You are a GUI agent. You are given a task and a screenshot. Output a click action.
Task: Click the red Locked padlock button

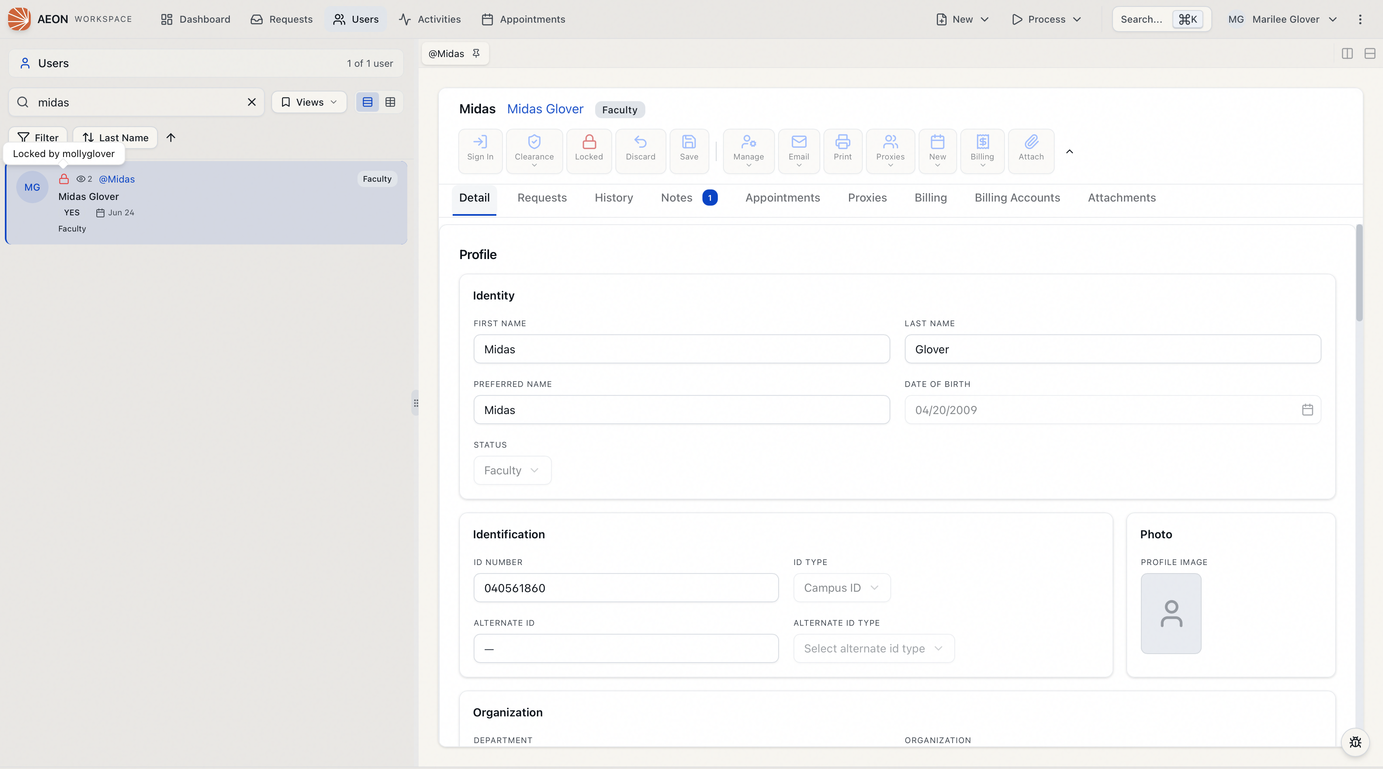point(589,151)
